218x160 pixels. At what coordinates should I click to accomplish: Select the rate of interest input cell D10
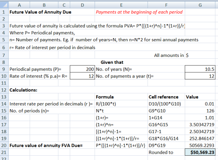(83, 76)
